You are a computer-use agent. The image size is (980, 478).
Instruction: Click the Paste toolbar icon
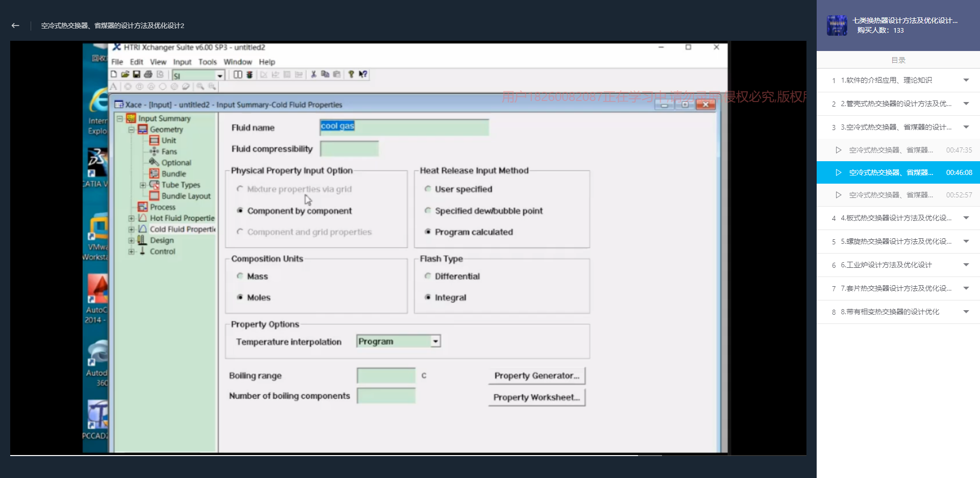(336, 74)
